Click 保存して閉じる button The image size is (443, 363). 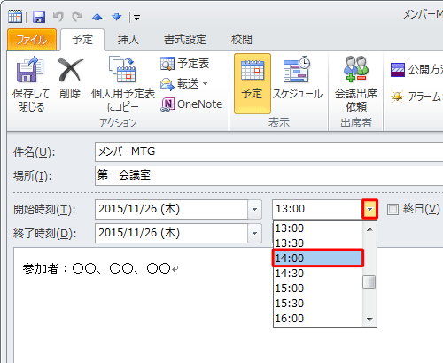point(31,84)
